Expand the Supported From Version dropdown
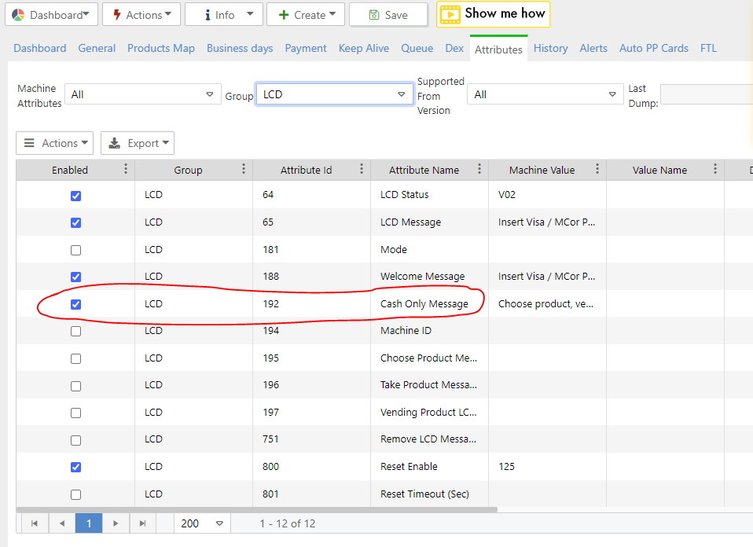 coord(545,94)
